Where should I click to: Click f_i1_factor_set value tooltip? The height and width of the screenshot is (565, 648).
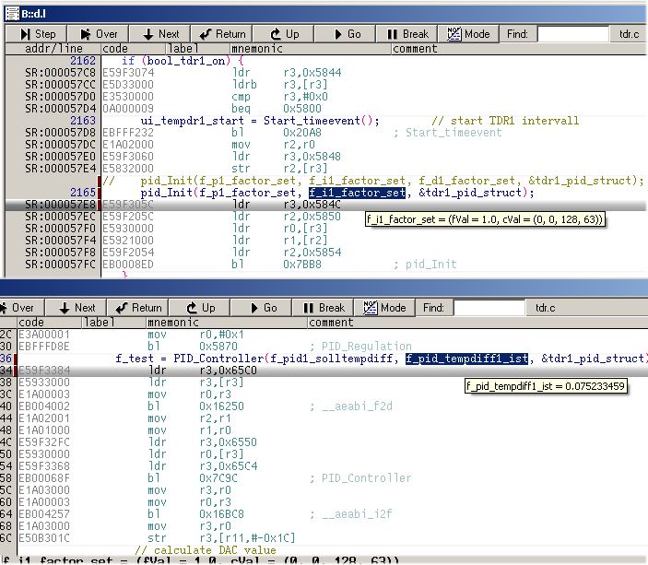(485, 219)
